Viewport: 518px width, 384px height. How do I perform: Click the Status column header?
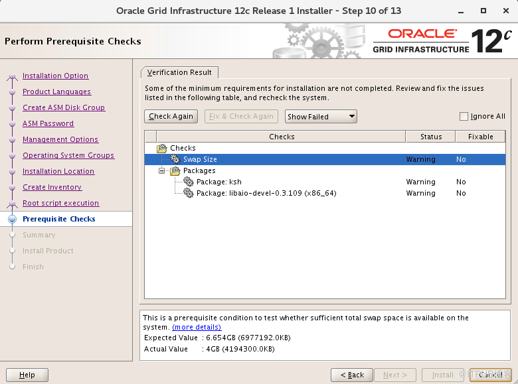(431, 137)
